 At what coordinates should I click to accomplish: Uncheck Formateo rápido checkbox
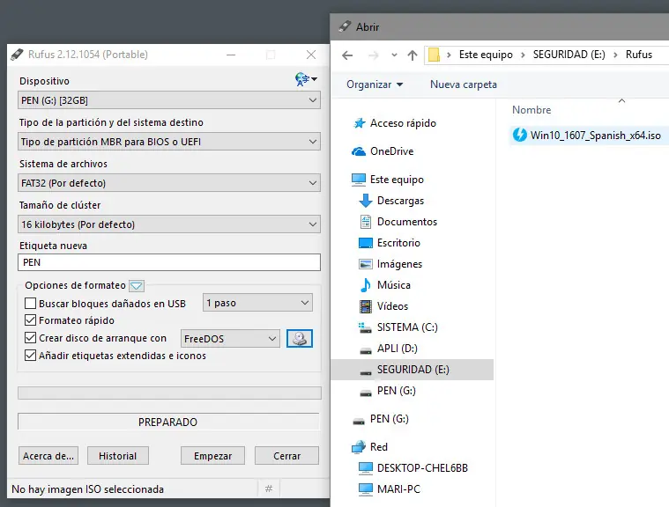pos(30,320)
